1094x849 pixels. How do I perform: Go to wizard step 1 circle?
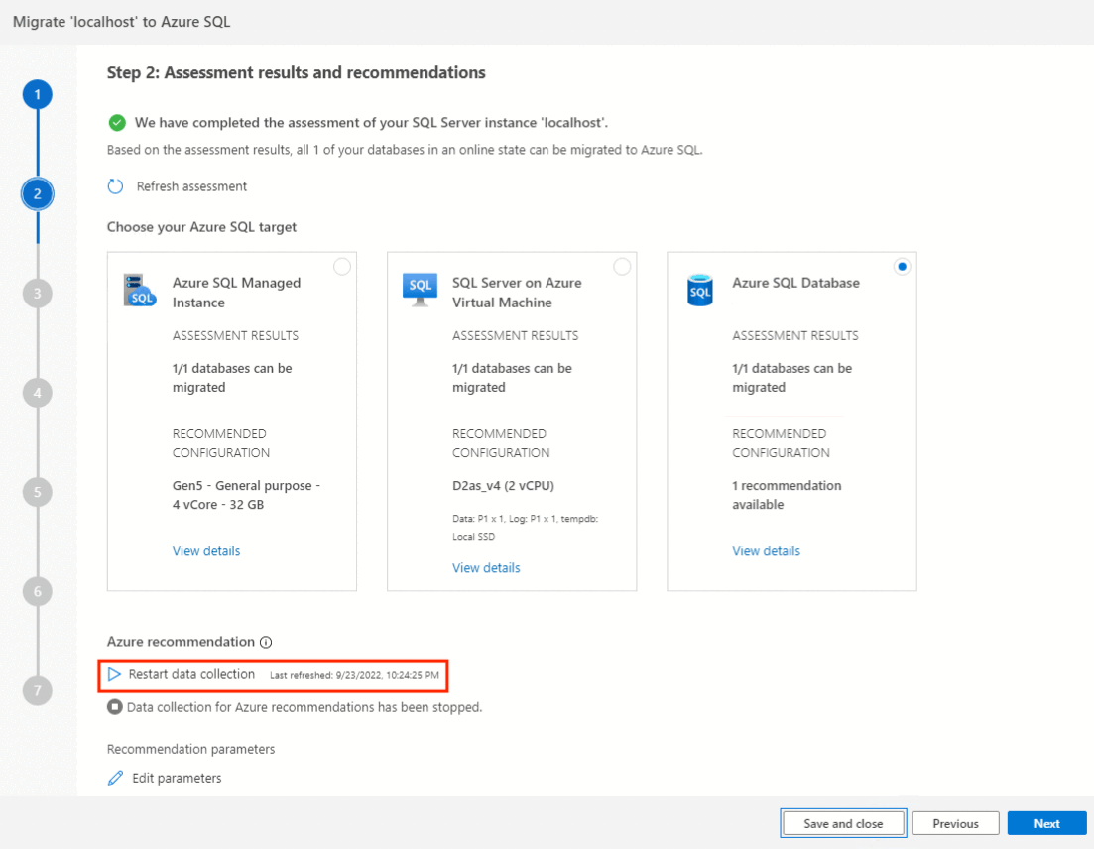[x=38, y=94]
